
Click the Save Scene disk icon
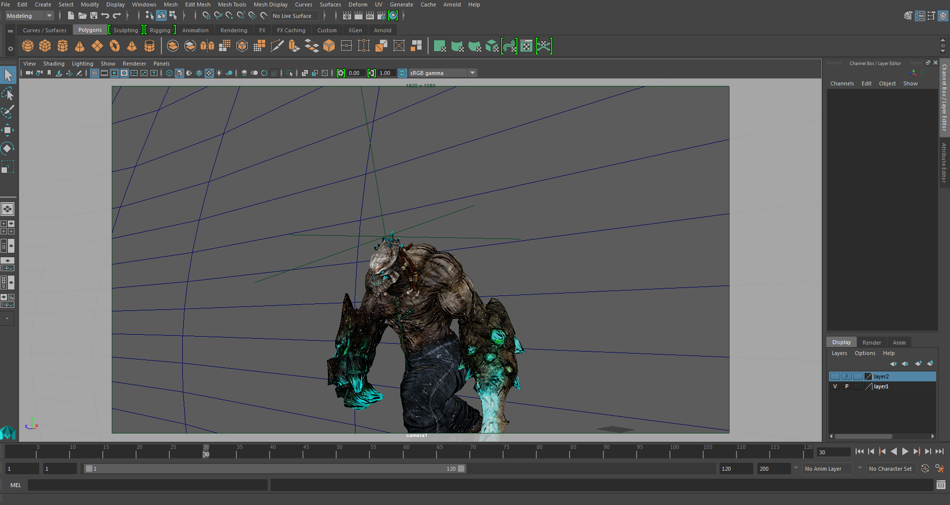pyautogui.click(x=93, y=16)
